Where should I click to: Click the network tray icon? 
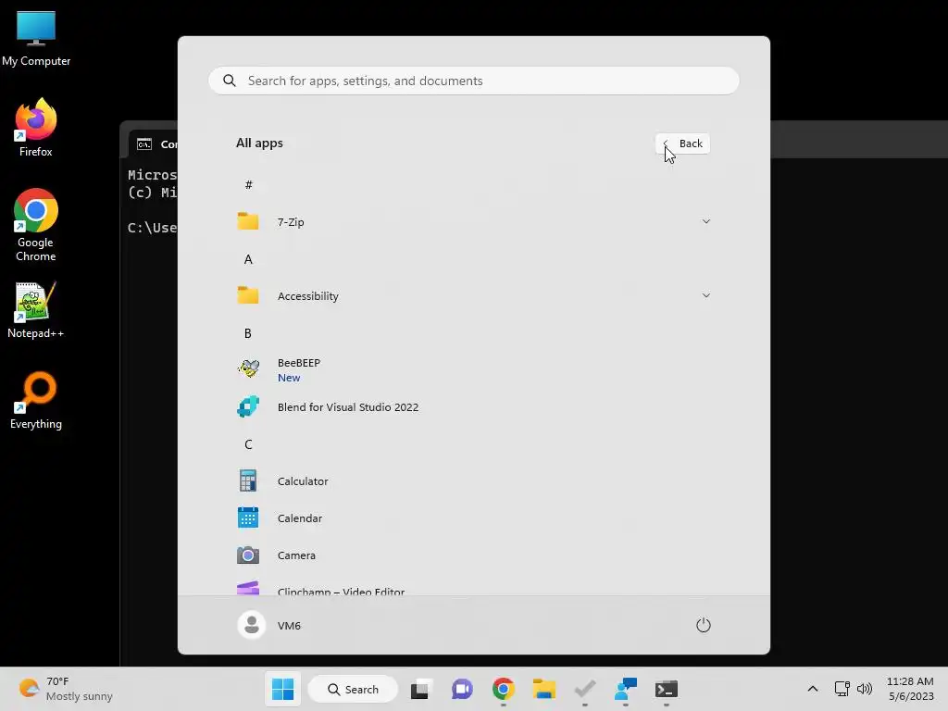click(842, 689)
